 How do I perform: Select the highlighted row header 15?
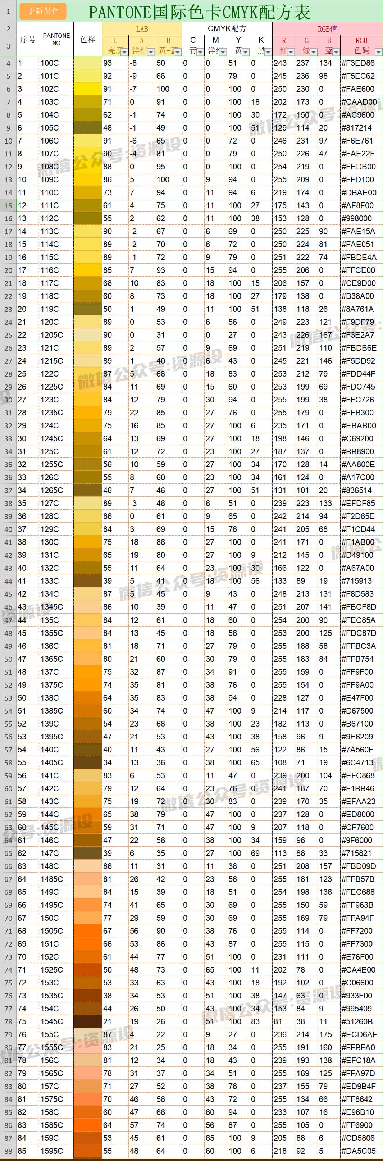(x=8, y=205)
